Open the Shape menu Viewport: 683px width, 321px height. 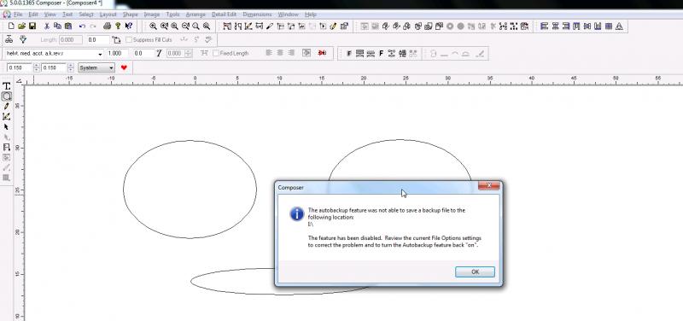pyautogui.click(x=131, y=15)
